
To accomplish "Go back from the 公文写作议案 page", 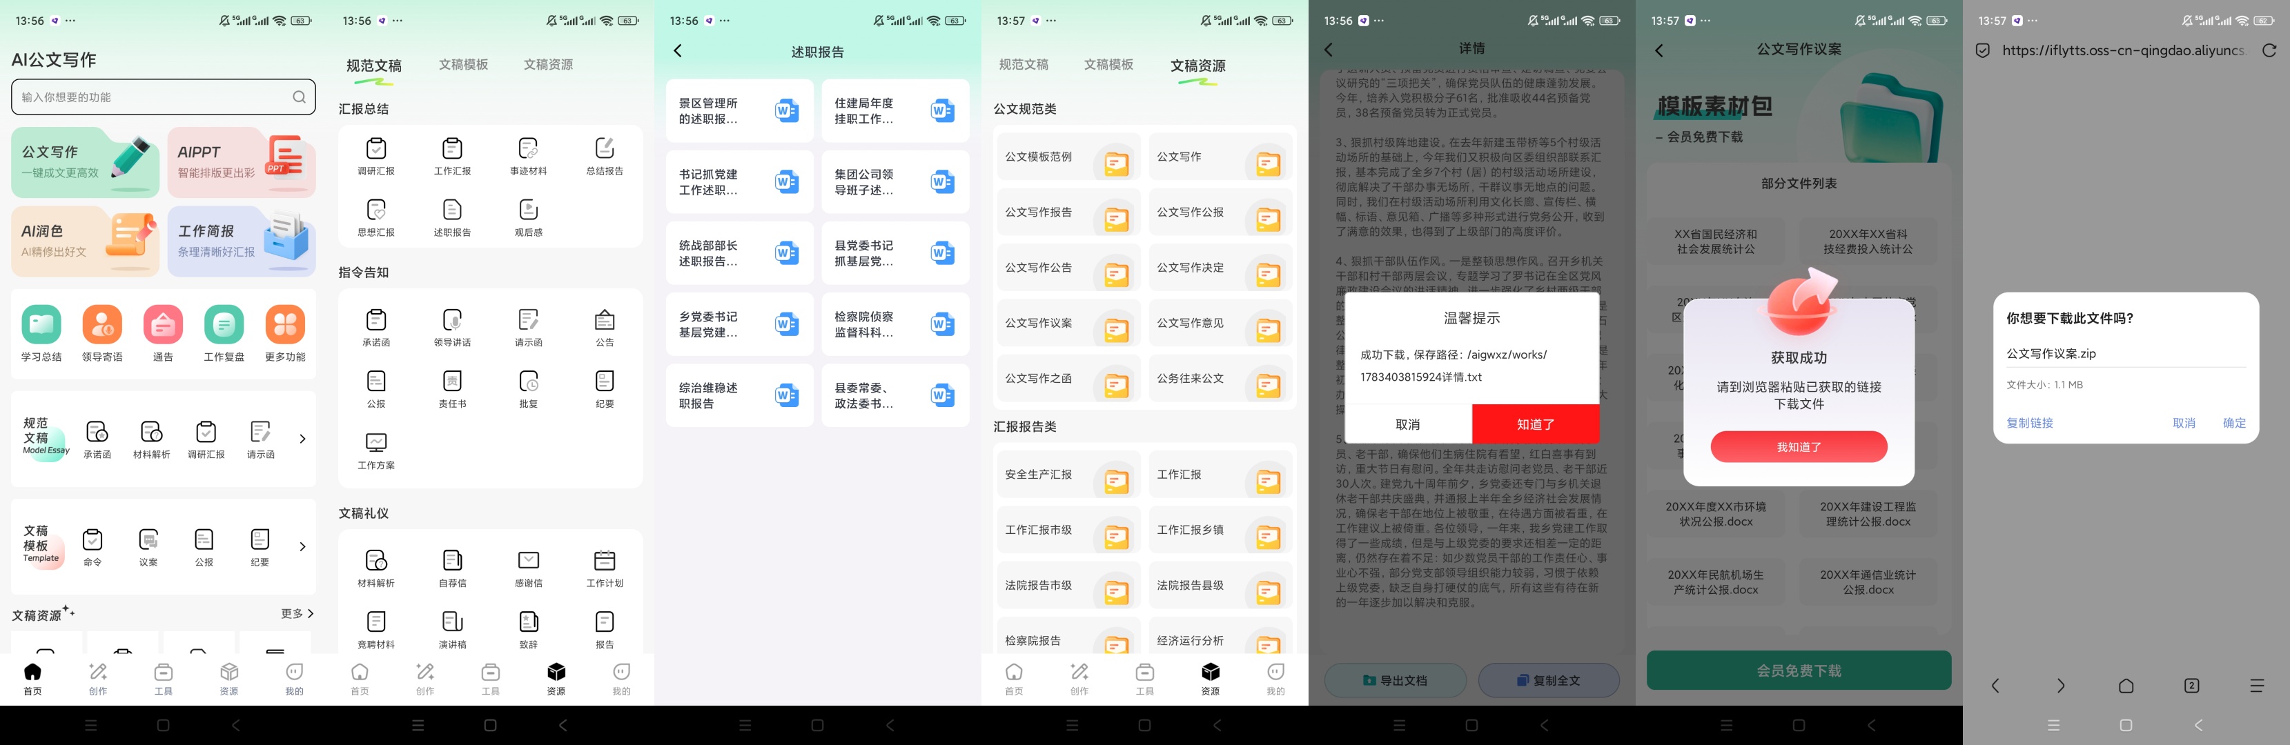I will [x=1658, y=50].
